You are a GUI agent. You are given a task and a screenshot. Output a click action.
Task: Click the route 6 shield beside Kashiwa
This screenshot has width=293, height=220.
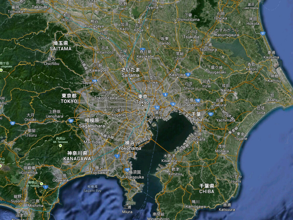[x=188, y=75]
